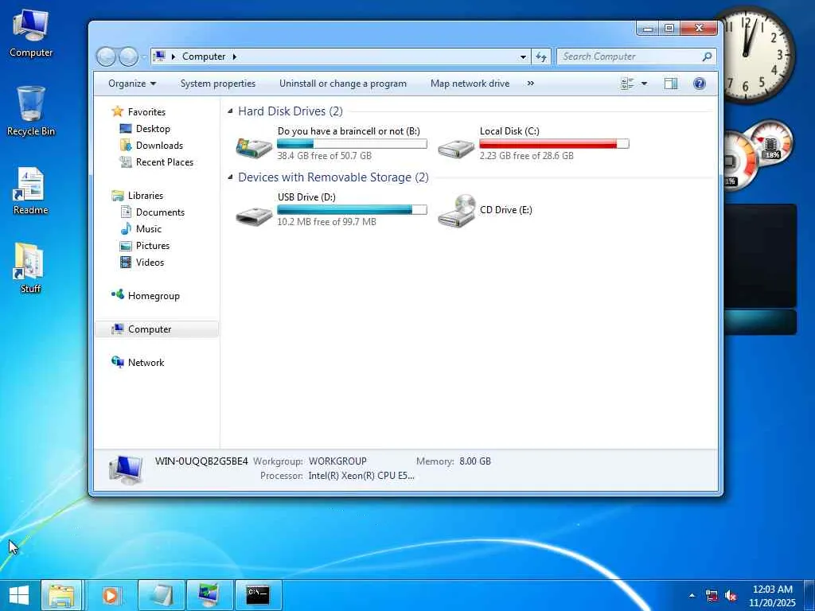Expand the toolbar overflow chevron

click(x=530, y=83)
